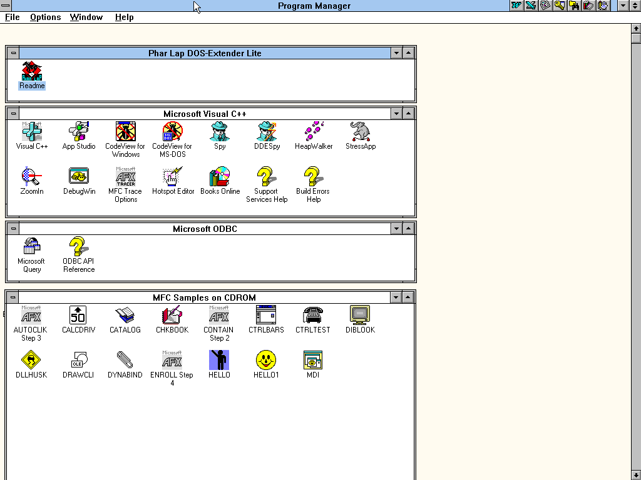Select the HELLO sample icon
The width and height of the screenshot is (641, 480).
coord(218,359)
